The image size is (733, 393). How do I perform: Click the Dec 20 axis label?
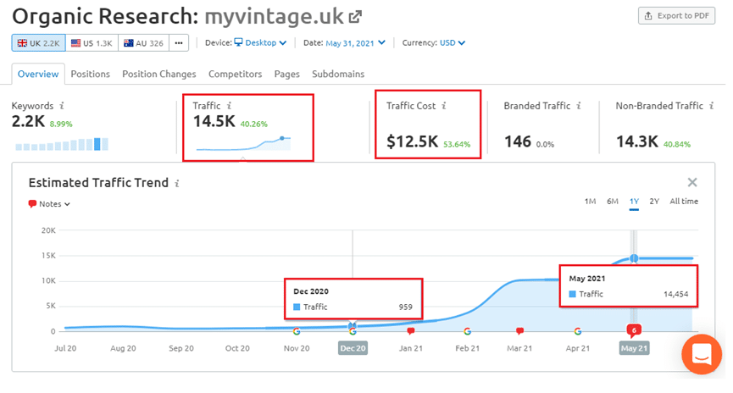click(353, 348)
